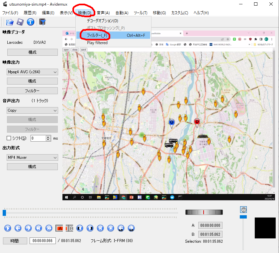The height and width of the screenshot is (253, 279).
Task: Jump forward 60 seconds
Action: (131, 228)
